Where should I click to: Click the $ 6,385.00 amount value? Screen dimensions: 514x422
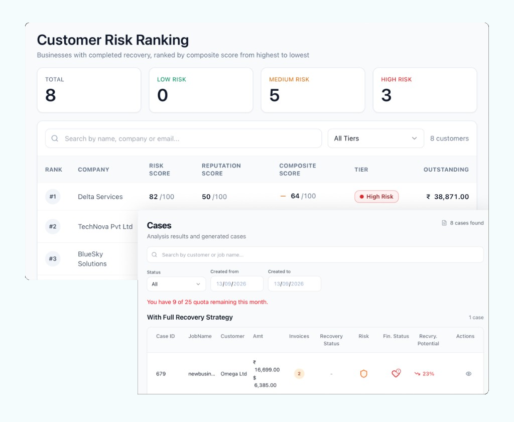[265, 381]
